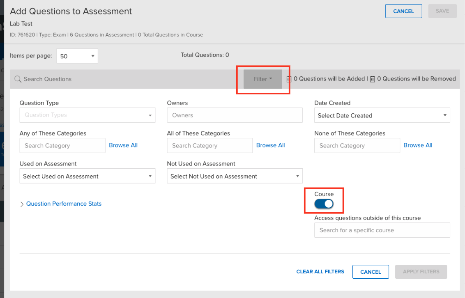Open the Question Types dropdown
This screenshot has width=465, height=298.
pos(87,115)
